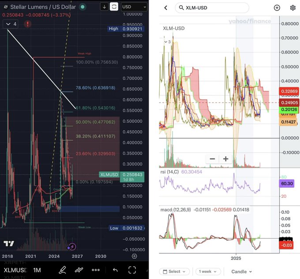Image resolution: width=300 pixels, height=279 pixels.
Task: Click the download arrow icon beside the USD selector
Action: pos(104,7)
